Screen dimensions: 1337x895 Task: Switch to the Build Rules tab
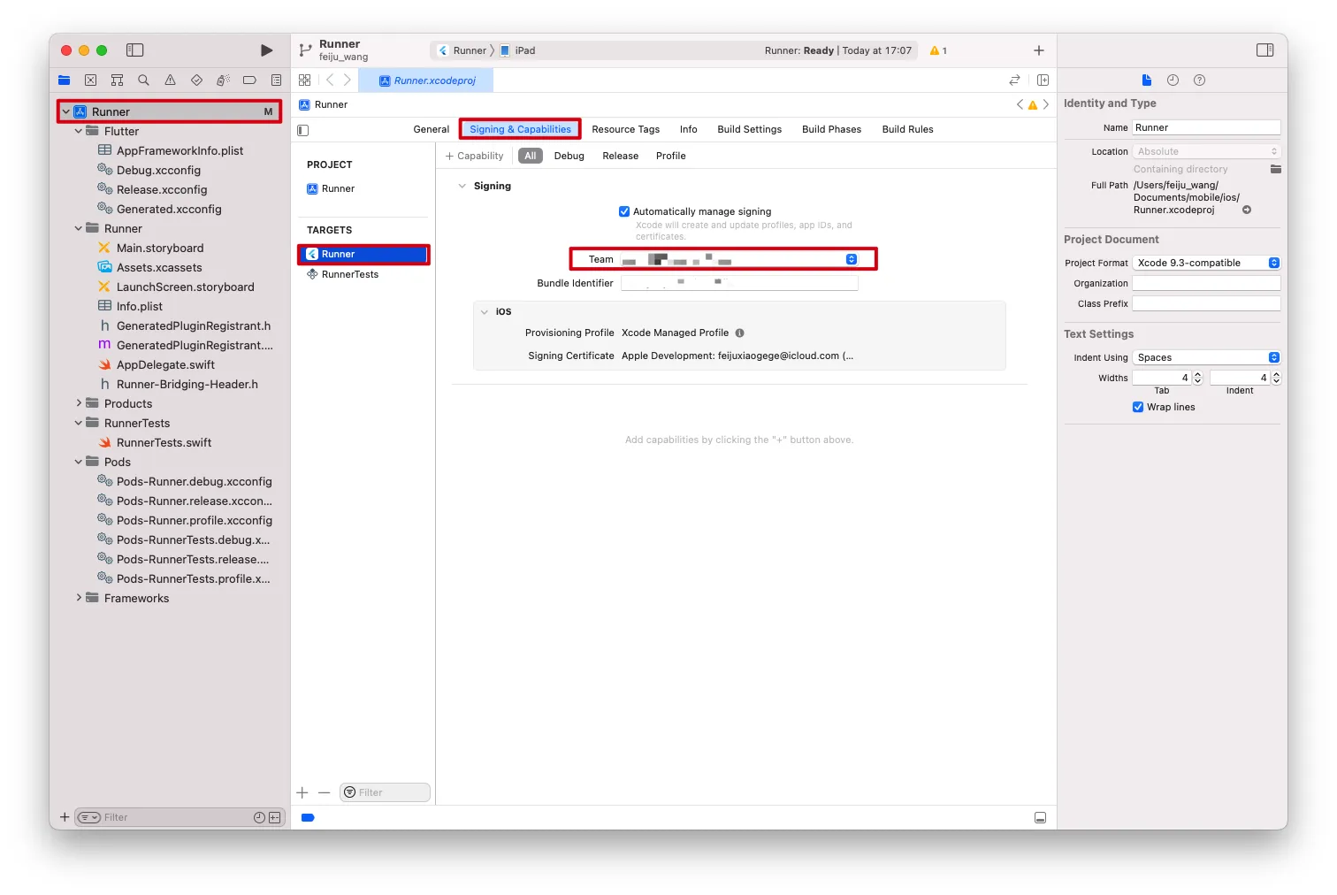908,129
